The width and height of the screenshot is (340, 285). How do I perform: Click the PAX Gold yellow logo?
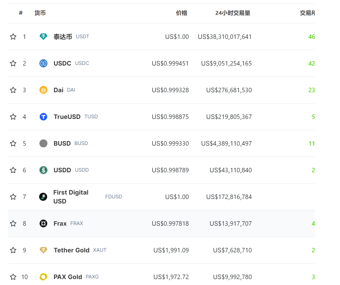coord(43,277)
